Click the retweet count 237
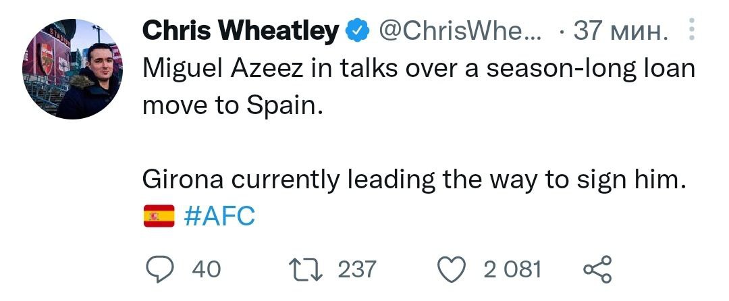This screenshot has height=301, width=729. (x=356, y=270)
